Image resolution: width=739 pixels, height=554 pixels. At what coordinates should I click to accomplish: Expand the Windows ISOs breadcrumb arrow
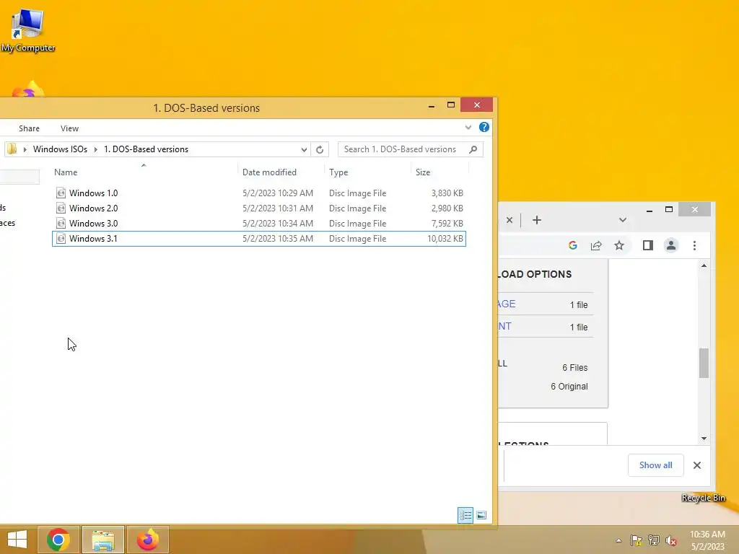point(96,149)
